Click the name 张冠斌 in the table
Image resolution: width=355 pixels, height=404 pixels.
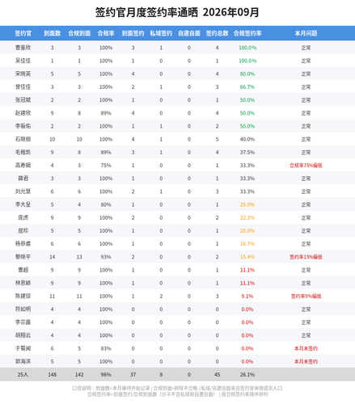[x=23, y=100]
